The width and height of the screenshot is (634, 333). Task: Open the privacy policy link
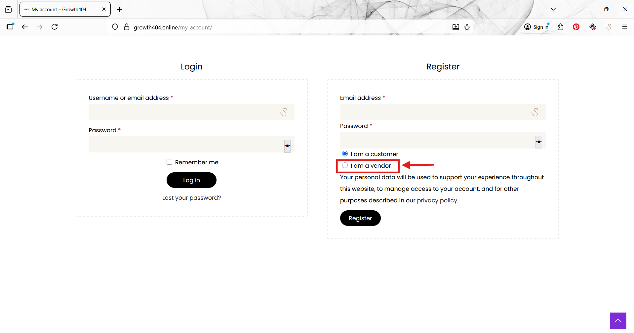point(437,200)
